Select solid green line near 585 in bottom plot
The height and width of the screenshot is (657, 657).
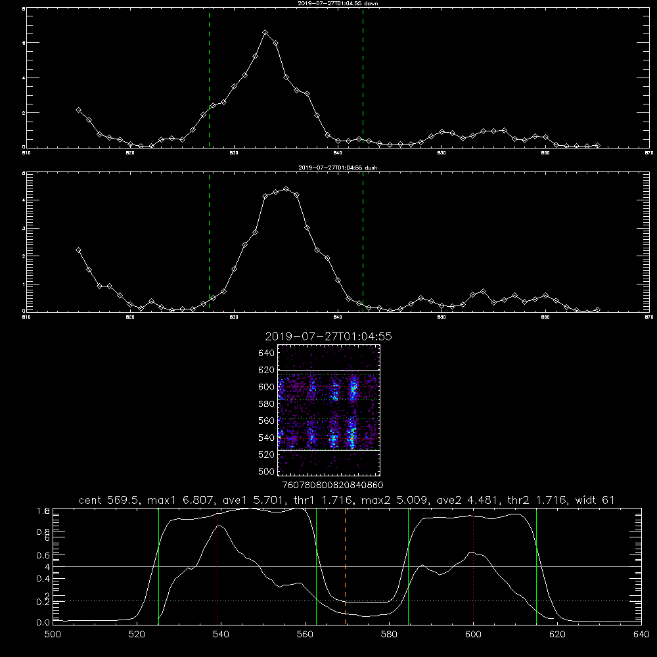[408, 566]
